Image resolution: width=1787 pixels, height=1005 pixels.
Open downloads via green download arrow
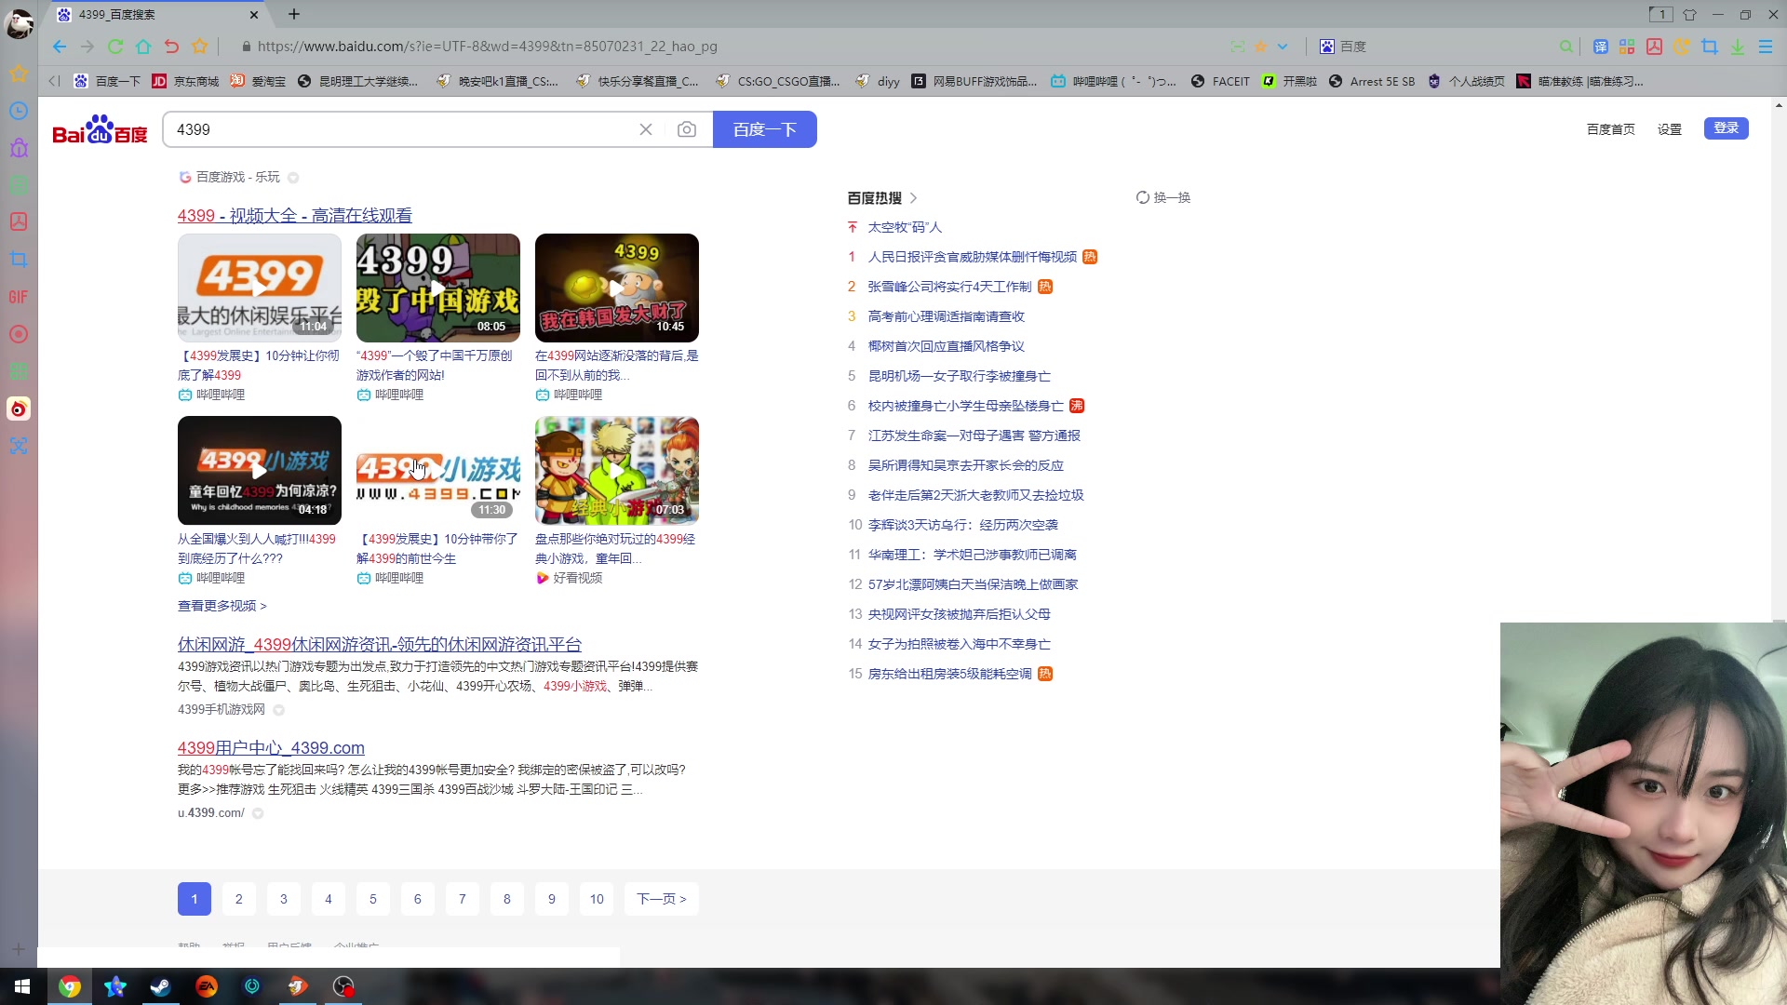(1738, 47)
